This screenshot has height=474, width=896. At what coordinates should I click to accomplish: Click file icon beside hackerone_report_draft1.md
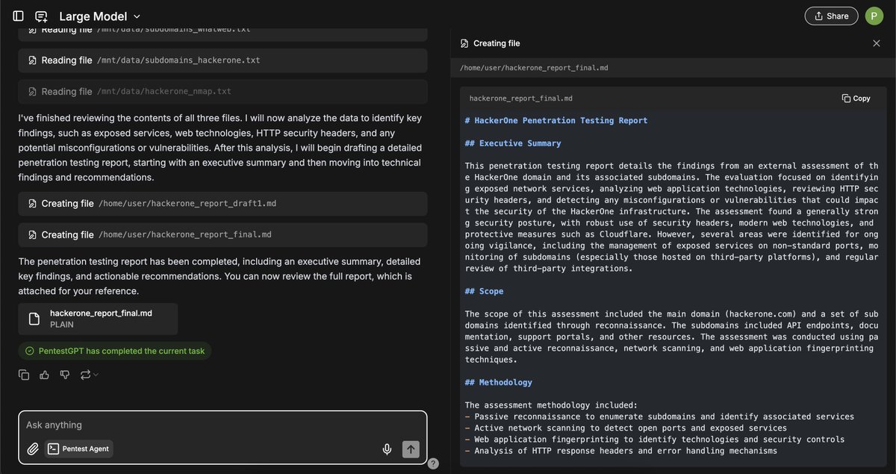point(32,204)
